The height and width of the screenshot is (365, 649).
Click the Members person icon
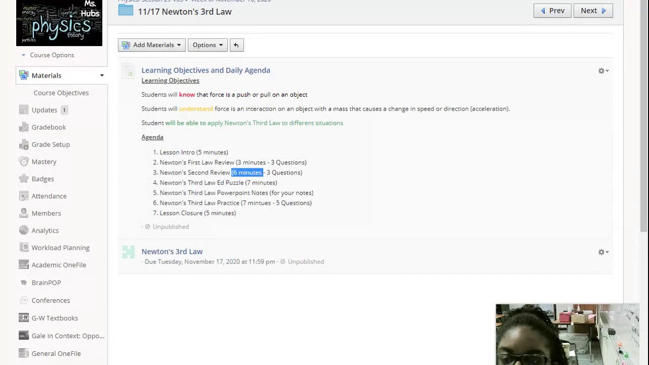23,213
